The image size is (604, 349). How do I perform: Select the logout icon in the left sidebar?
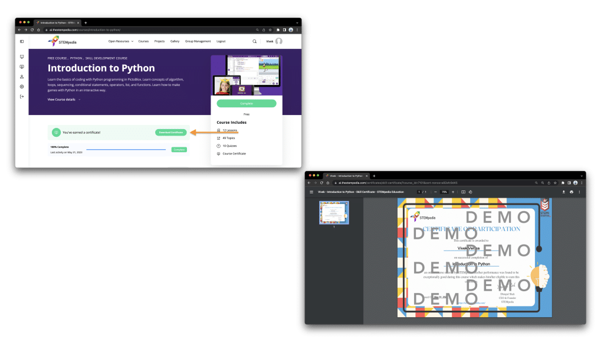(x=22, y=96)
